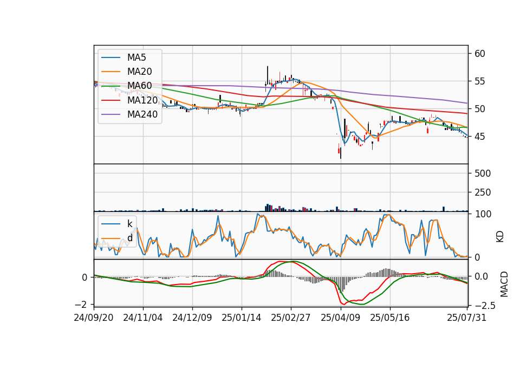Click the 100 tick on KD axis

point(483,214)
